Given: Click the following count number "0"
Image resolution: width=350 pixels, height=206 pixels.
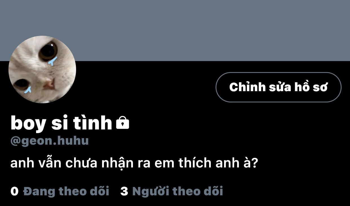Looking at the screenshot, I should click(x=14, y=191).
